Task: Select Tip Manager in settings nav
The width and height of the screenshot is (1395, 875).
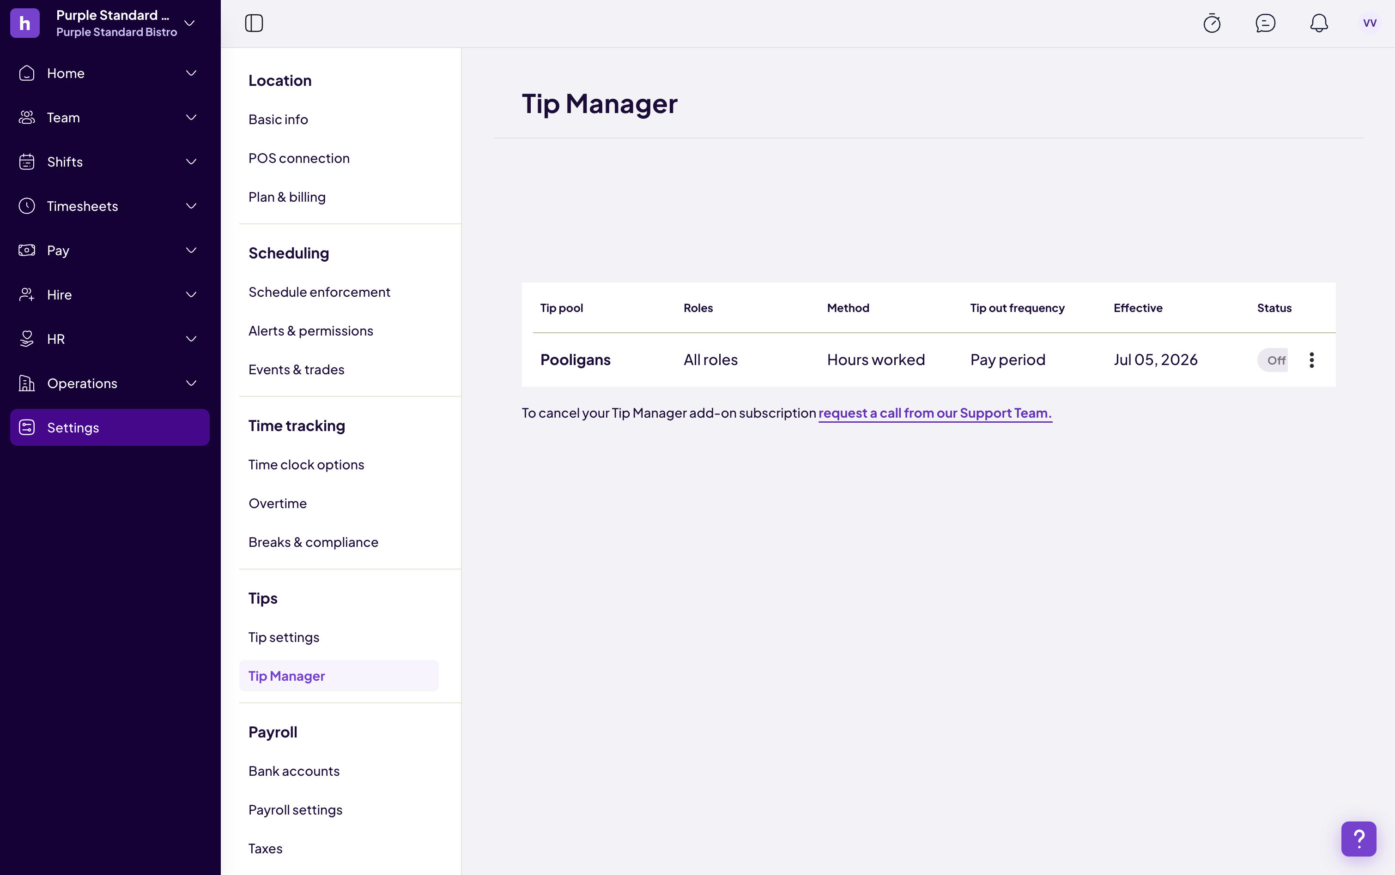Action: click(339, 675)
